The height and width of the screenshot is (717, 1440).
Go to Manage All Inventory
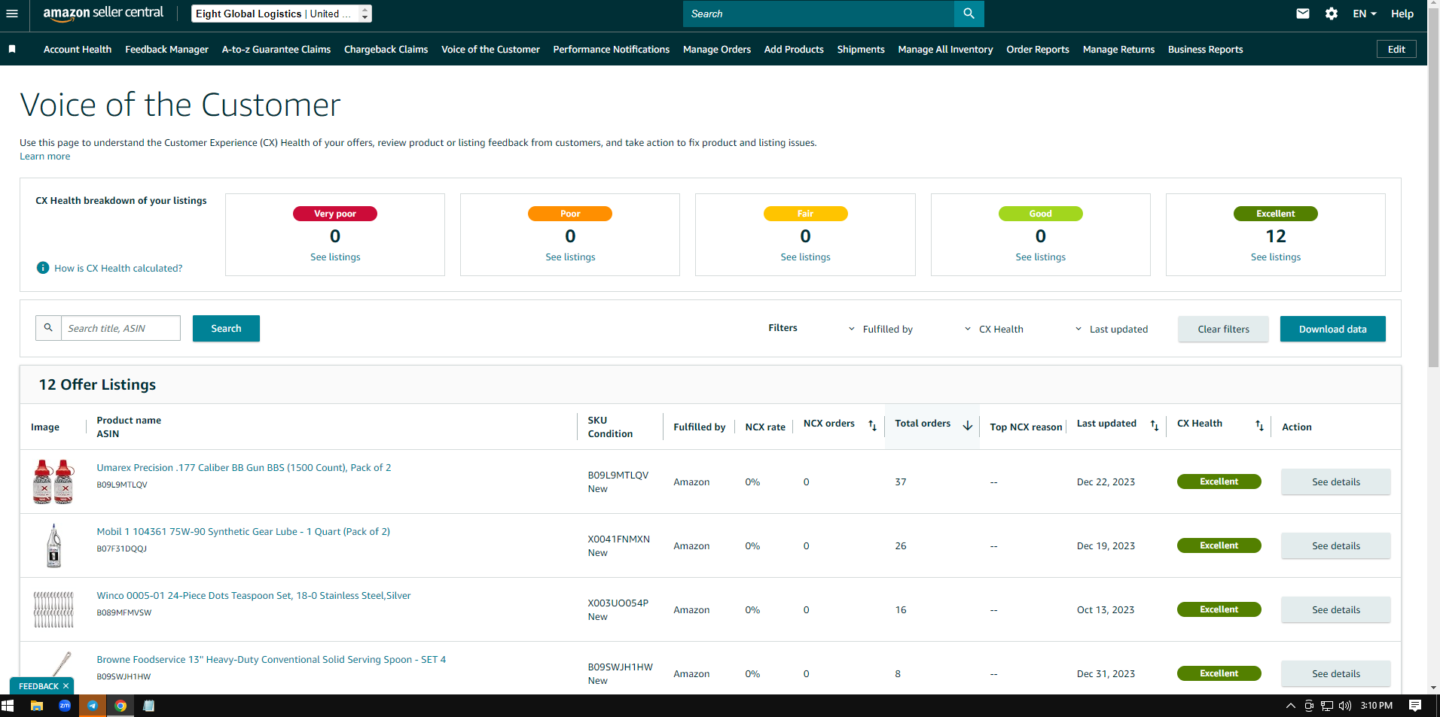(945, 49)
